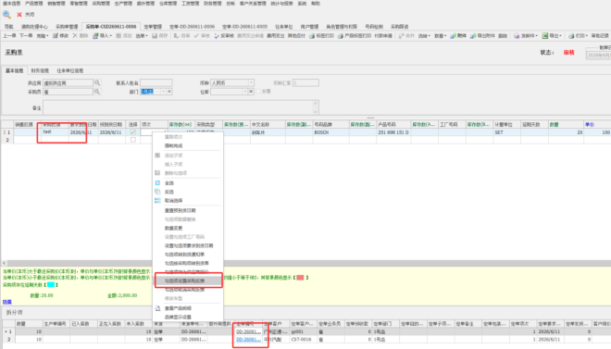611x349 pixels.
Task: Expand the 币种 currency combo box
Action: (251, 82)
